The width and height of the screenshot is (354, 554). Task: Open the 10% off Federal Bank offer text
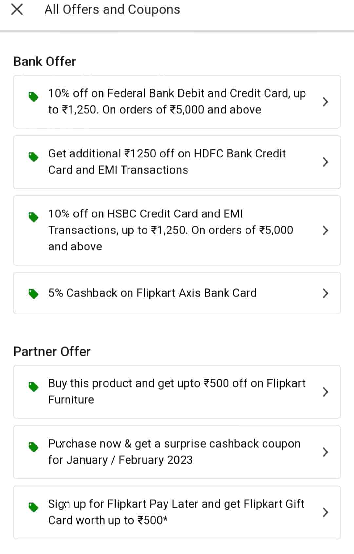(177, 102)
